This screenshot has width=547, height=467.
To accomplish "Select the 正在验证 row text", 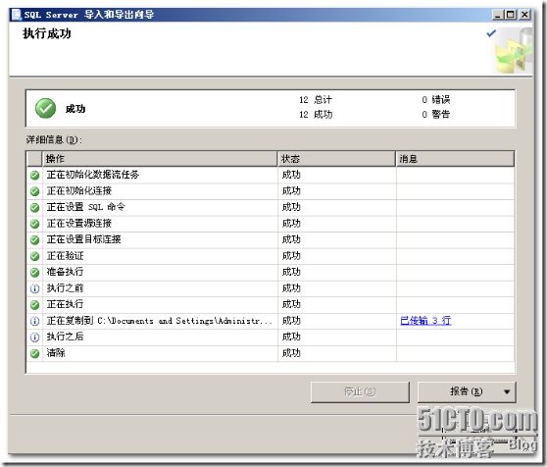I will tap(66, 256).
